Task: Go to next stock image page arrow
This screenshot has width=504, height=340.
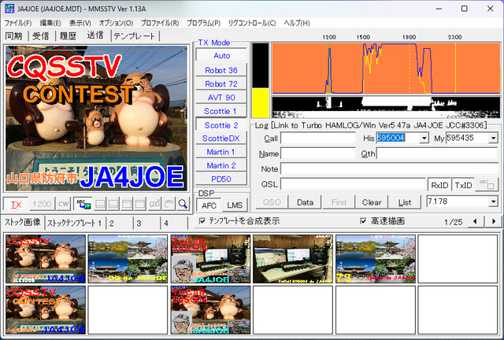Action: pyautogui.click(x=494, y=221)
